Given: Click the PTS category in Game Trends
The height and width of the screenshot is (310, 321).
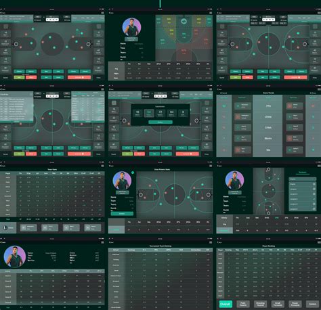Looking at the screenshot, I should click(x=268, y=106).
